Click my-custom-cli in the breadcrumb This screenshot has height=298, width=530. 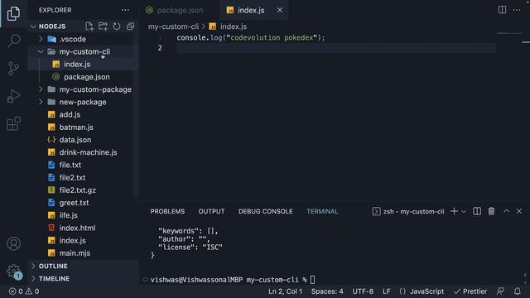(173, 26)
